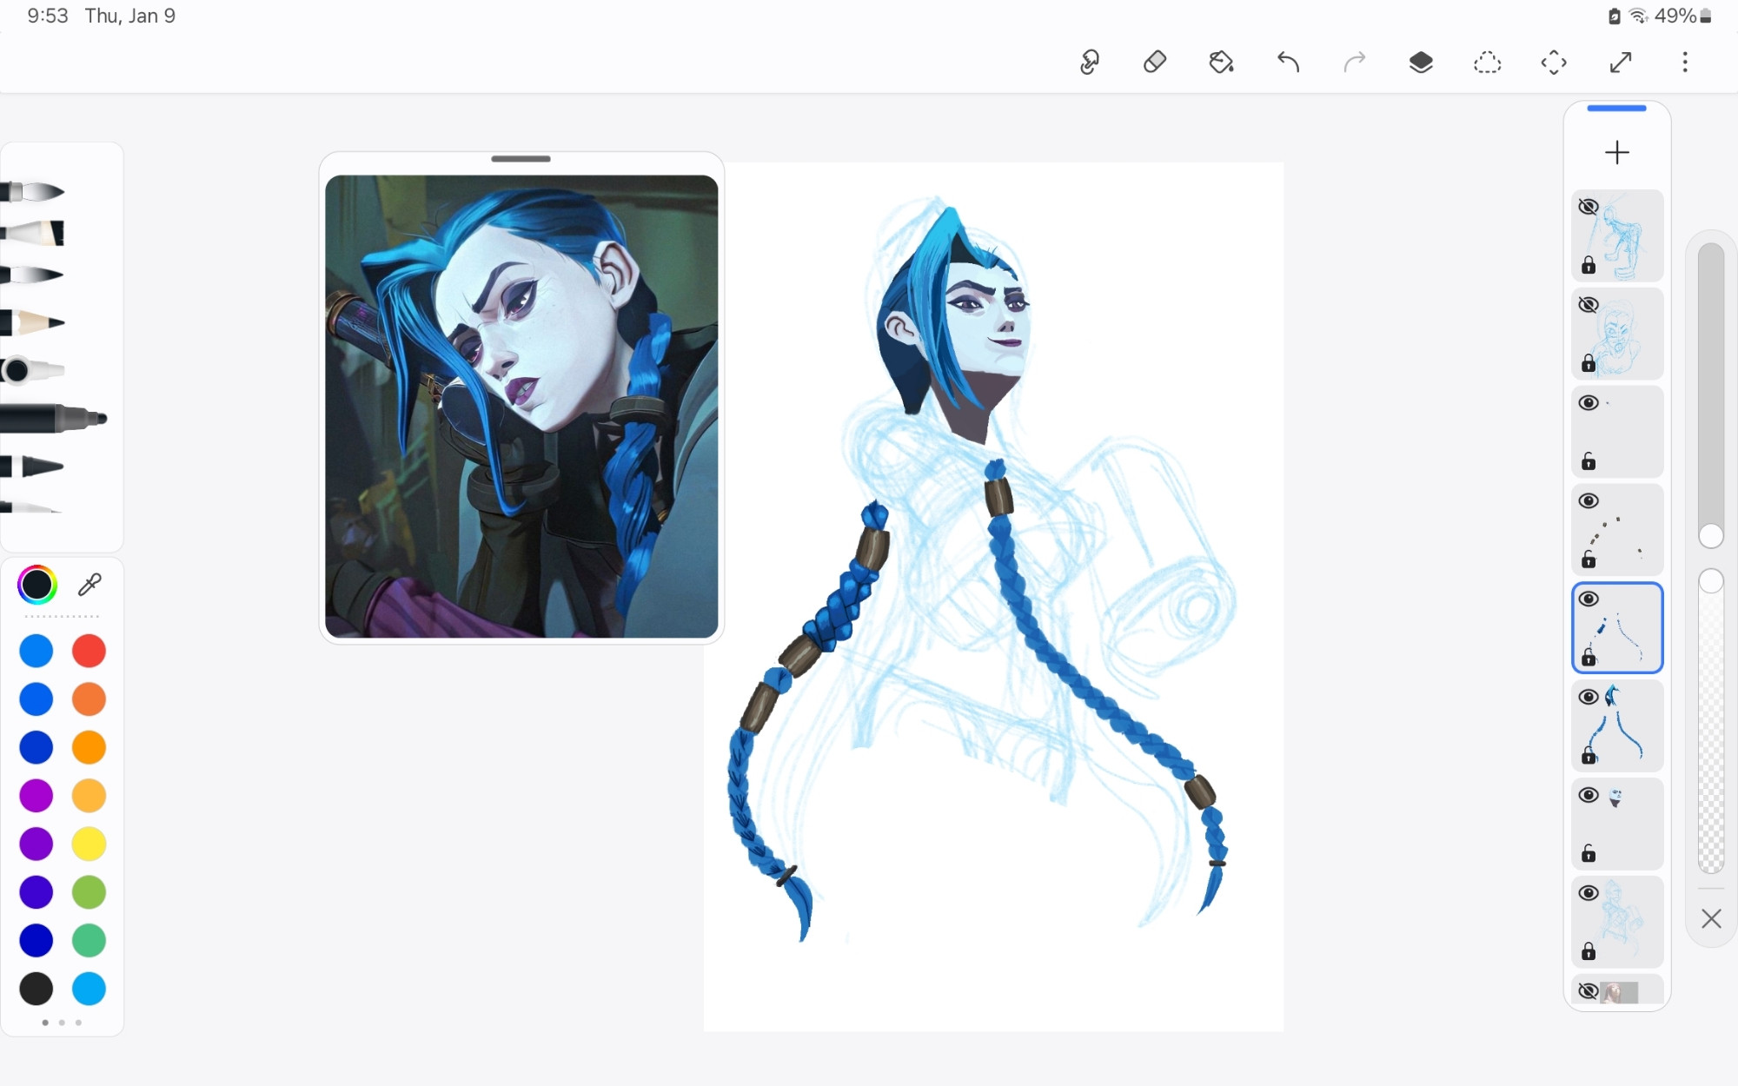Enter full screen with diagonal arrows icon
The width and height of the screenshot is (1738, 1086).
(x=1621, y=63)
